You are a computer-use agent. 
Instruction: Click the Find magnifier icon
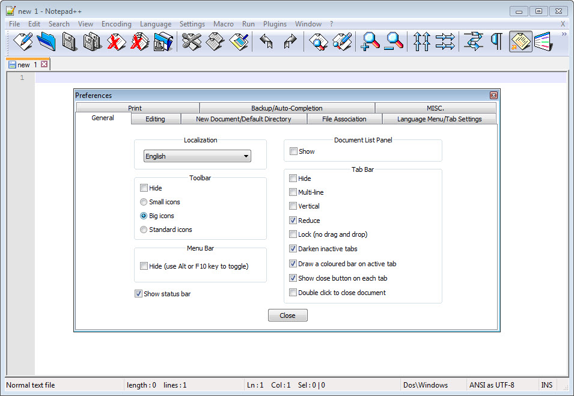[318, 41]
